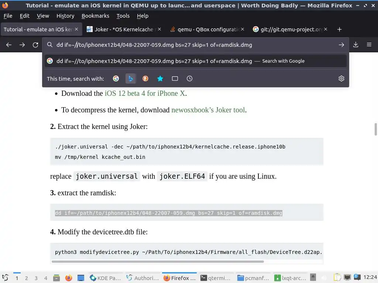Open the clipboard manager tray icon
Image resolution: width=378 pixels, height=283 pixels.
pyautogui.click(x=337, y=277)
